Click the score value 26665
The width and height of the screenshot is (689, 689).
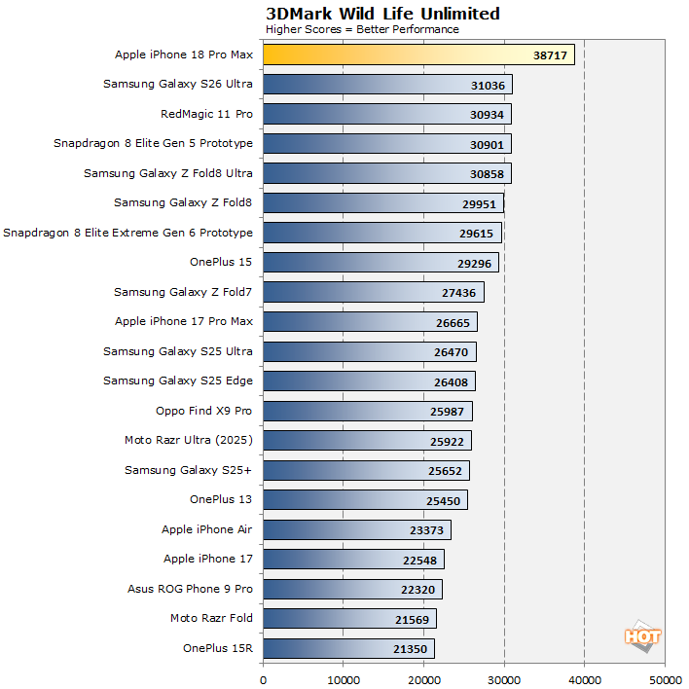pos(453,322)
